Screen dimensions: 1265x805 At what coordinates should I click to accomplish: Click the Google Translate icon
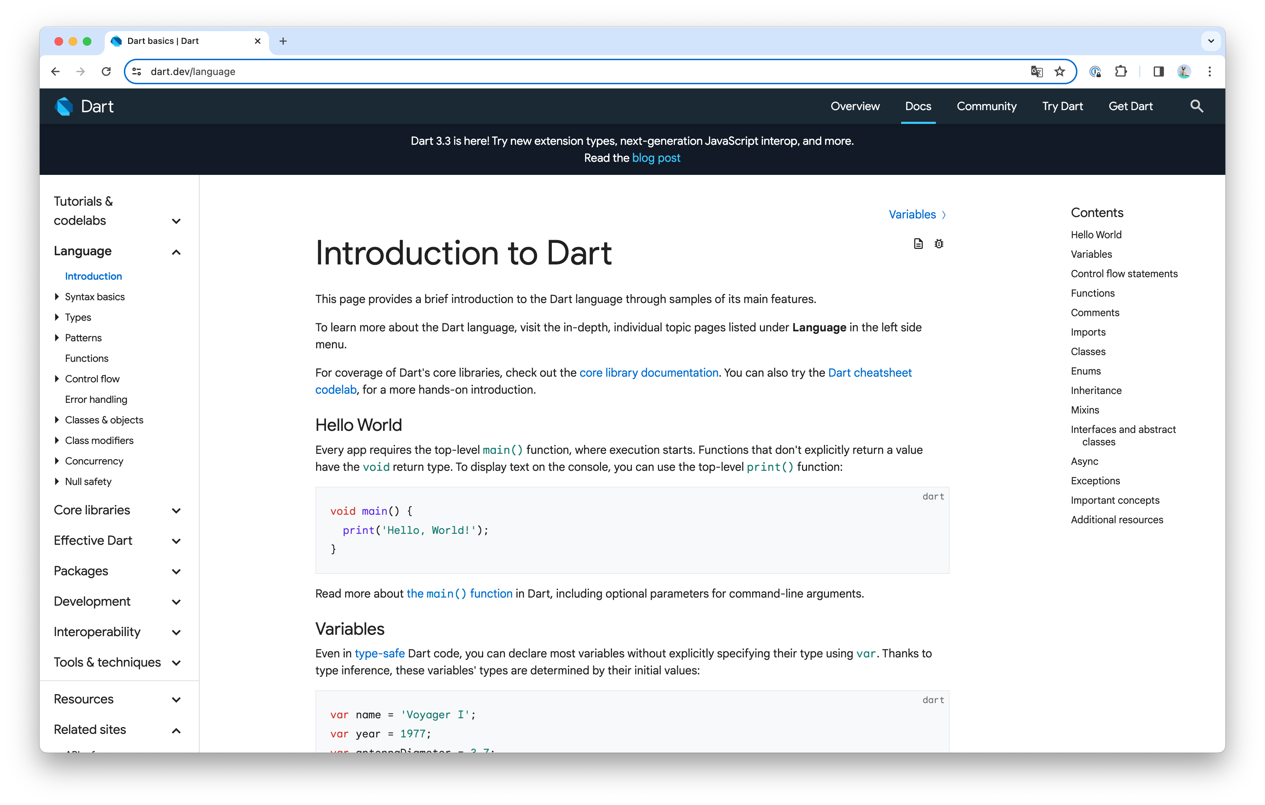1036,72
